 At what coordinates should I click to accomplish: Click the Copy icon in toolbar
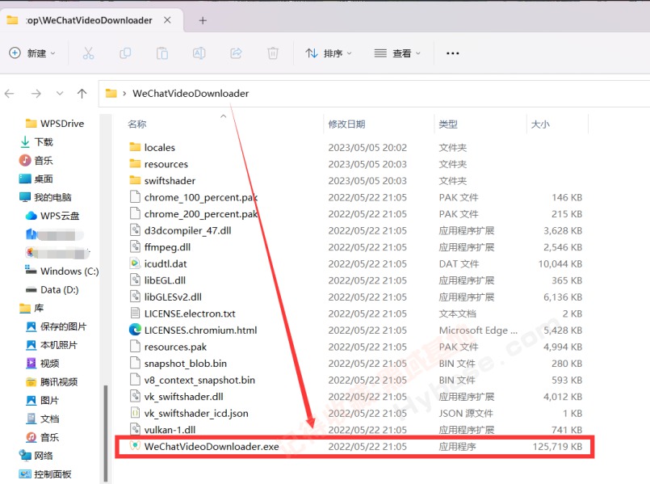coord(125,53)
